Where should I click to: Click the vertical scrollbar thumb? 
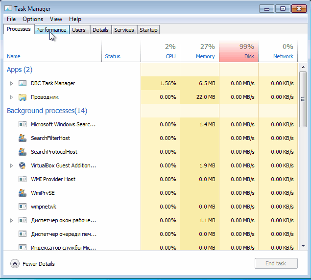(x=303, y=99)
